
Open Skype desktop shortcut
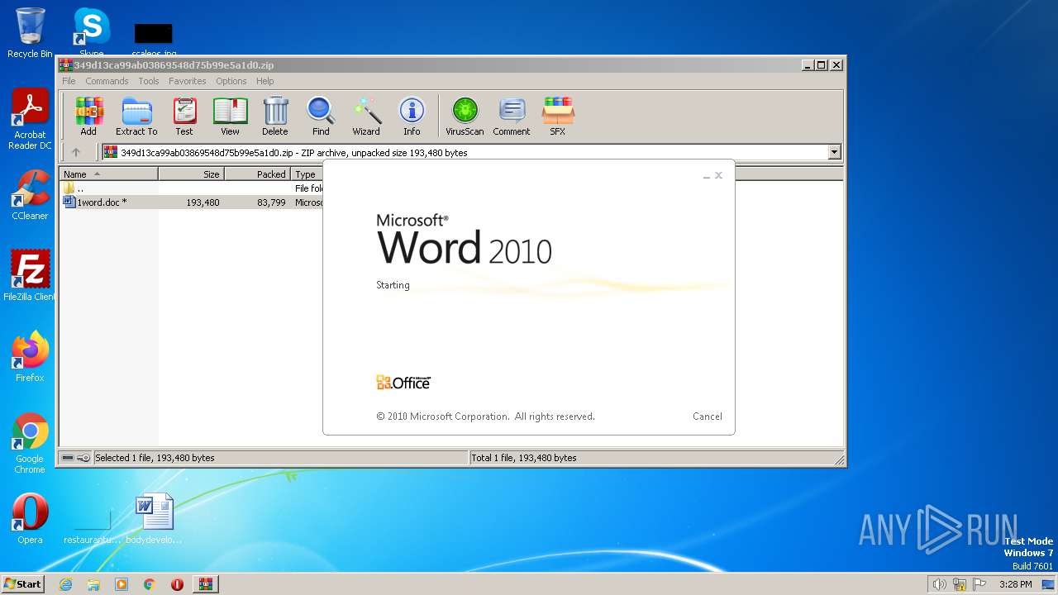pyautogui.click(x=92, y=33)
